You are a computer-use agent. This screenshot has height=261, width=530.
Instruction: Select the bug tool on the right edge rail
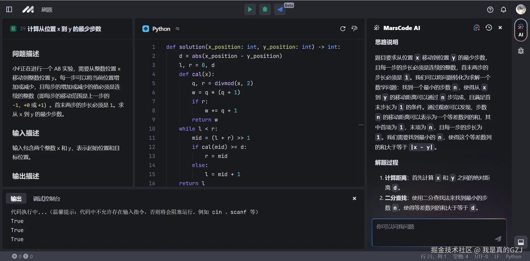click(x=521, y=51)
